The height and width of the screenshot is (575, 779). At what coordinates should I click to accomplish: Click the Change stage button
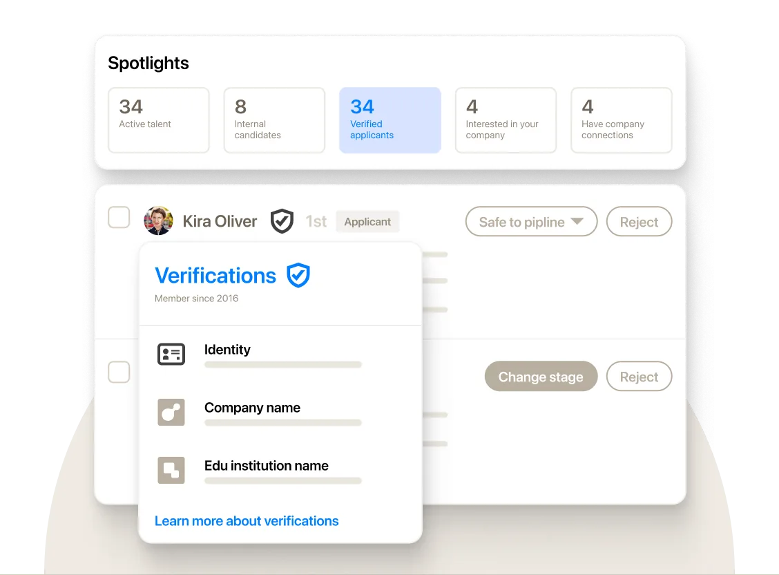(x=541, y=377)
